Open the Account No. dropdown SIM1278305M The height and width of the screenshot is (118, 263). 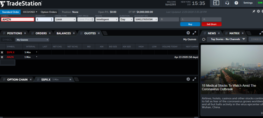click(146, 19)
